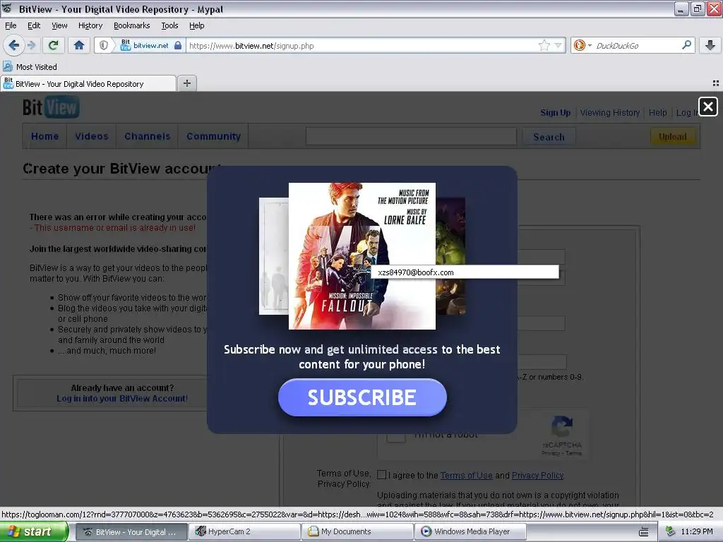Viewport: 723px width, 542px height.
Task: Check the I agree to Terms checkbox
Action: [x=381, y=475]
